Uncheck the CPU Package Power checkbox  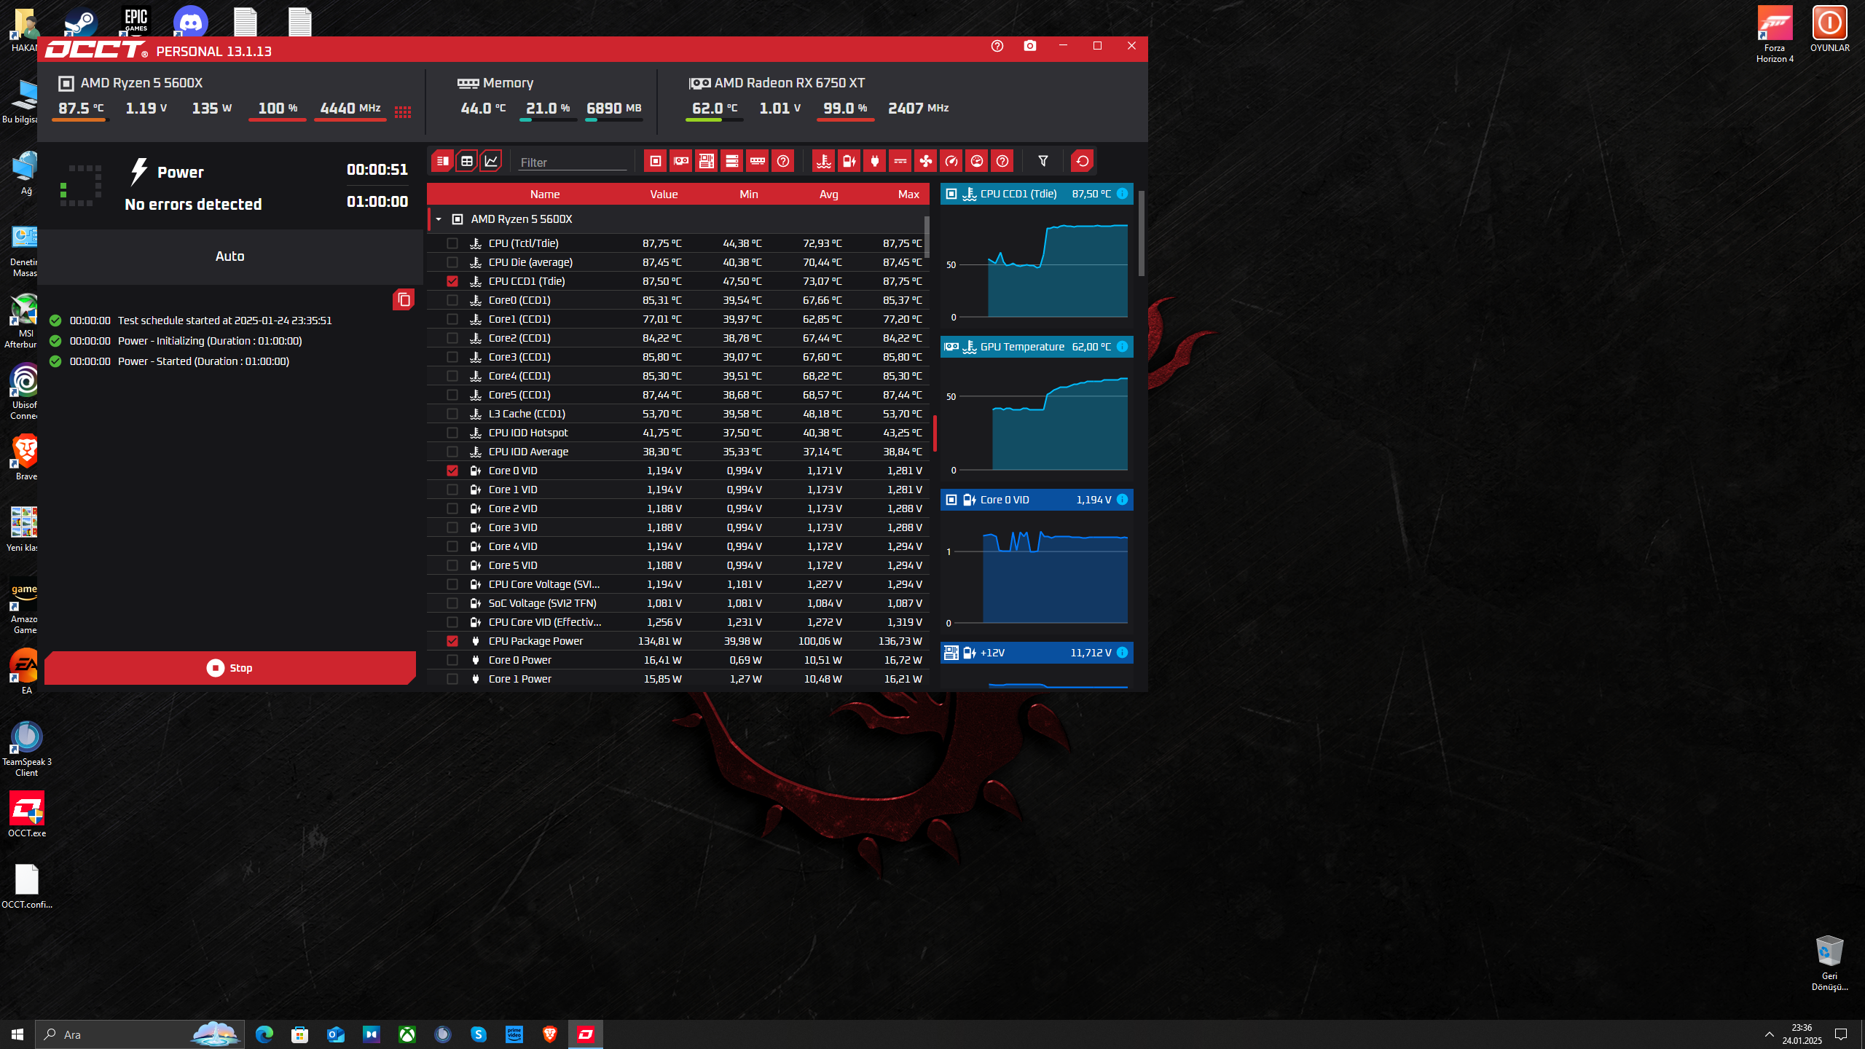click(x=452, y=641)
